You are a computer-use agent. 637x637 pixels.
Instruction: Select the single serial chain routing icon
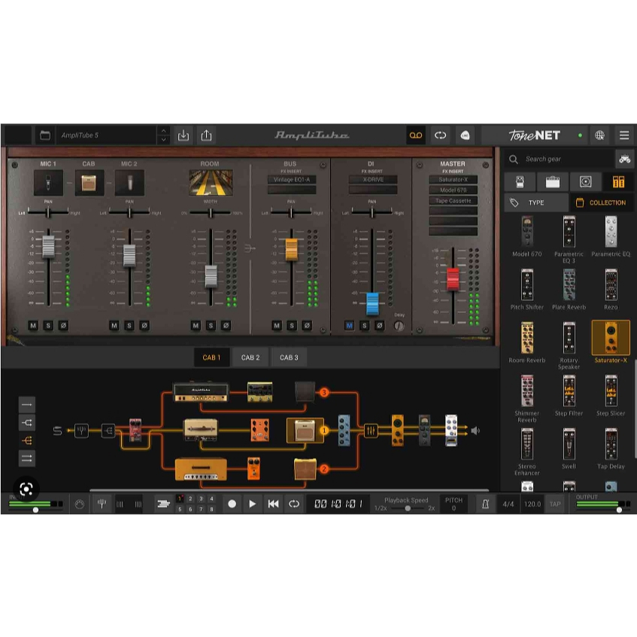[x=27, y=405]
